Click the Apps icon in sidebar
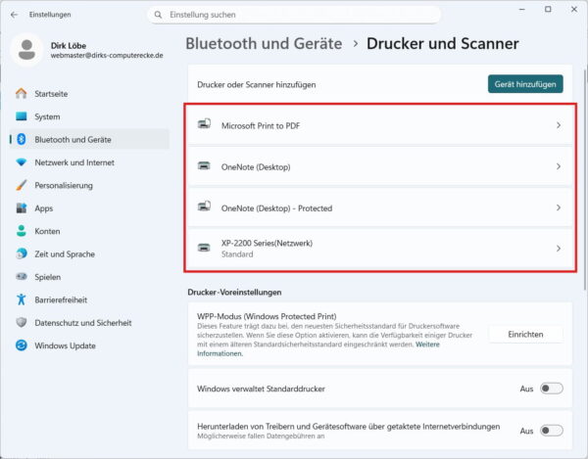The height and width of the screenshot is (459, 588). 22,207
